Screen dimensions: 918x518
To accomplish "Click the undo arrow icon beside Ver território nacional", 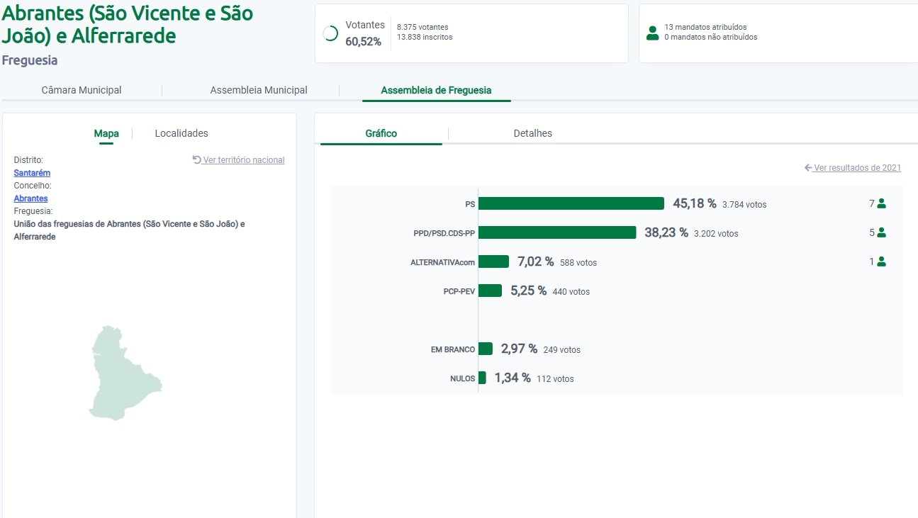I will click(197, 160).
